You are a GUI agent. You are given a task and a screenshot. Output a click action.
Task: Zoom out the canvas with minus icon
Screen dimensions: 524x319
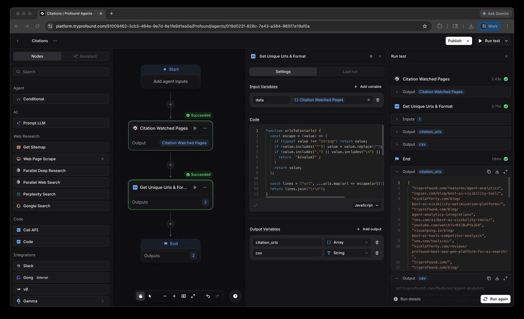pos(165,296)
